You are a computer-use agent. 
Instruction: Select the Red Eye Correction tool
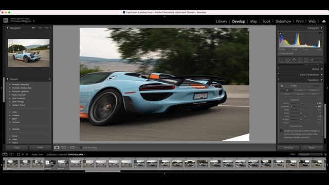point(294,60)
